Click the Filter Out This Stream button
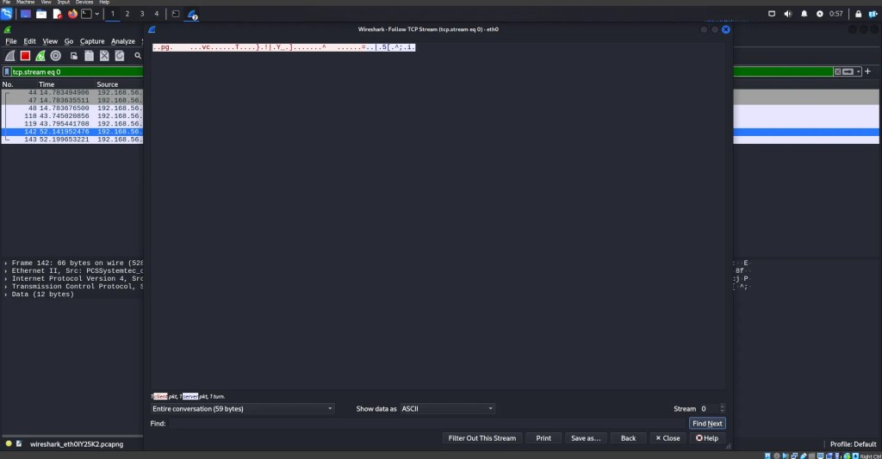This screenshot has height=459, width=882. [x=482, y=438]
